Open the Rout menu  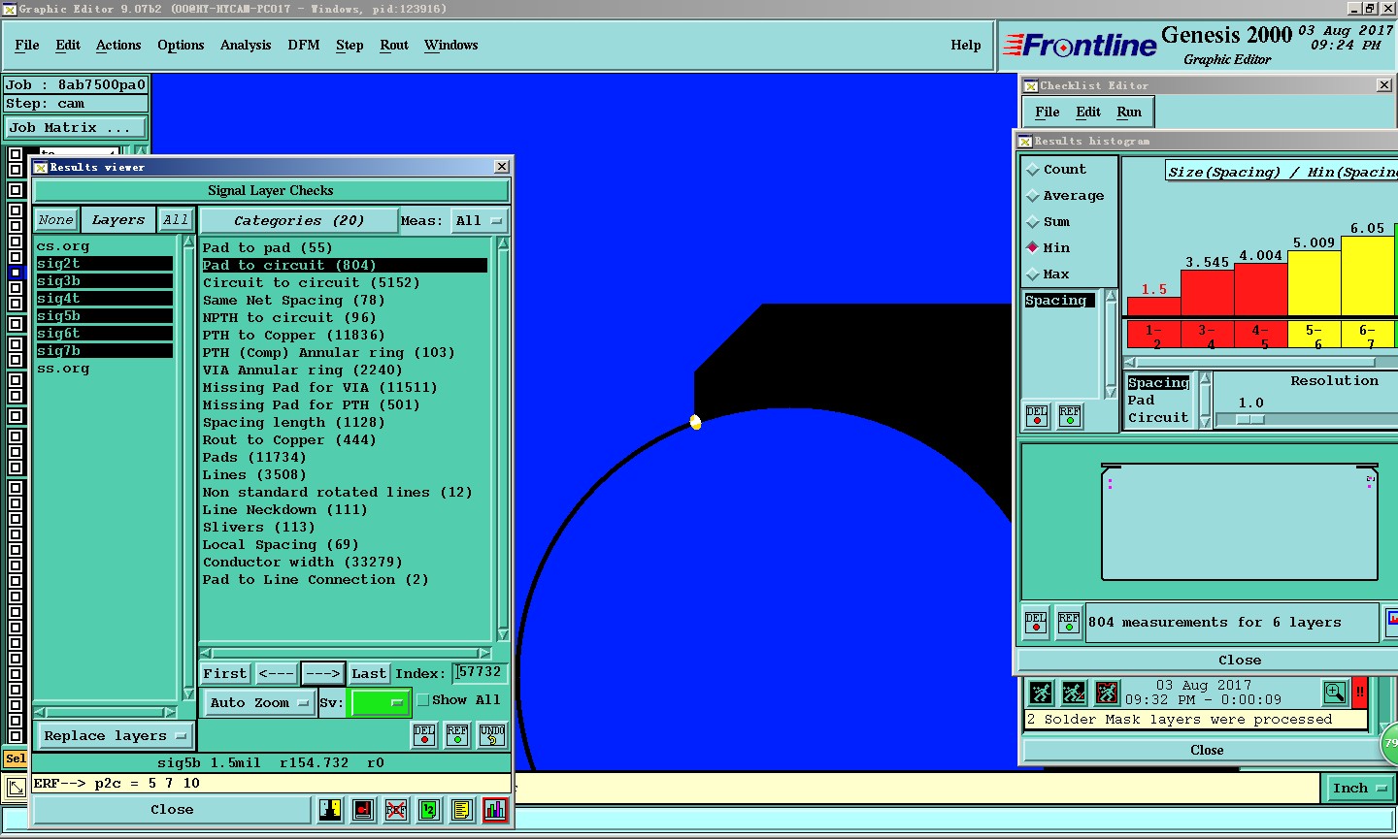(394, 46)
